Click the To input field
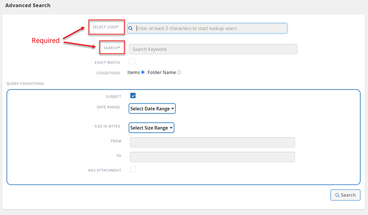The height and width of the screenshot is (215, 368). click(x=212, y=157)
